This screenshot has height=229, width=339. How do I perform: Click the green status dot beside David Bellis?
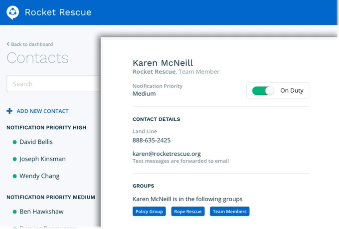(14, 142)
